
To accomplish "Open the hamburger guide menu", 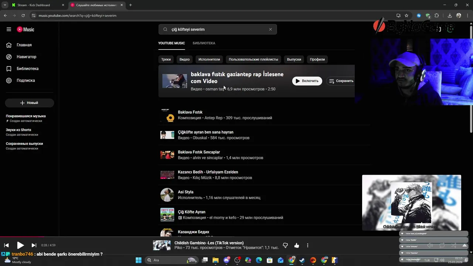I will coord(9,30).
